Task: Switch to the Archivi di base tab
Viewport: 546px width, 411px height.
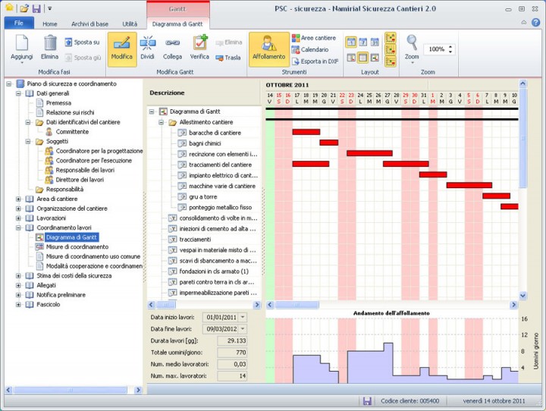Action: point(90,24)
